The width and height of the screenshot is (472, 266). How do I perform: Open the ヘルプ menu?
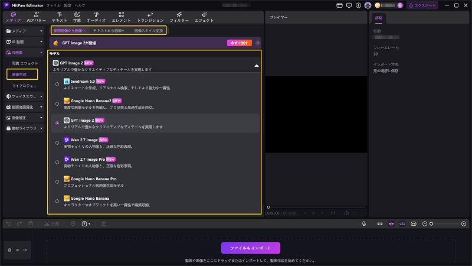pyautogui.click(x=80, y=5)
